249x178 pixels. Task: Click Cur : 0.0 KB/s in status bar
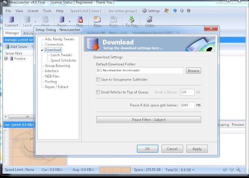pyautogui.click(x=52, y=170)
